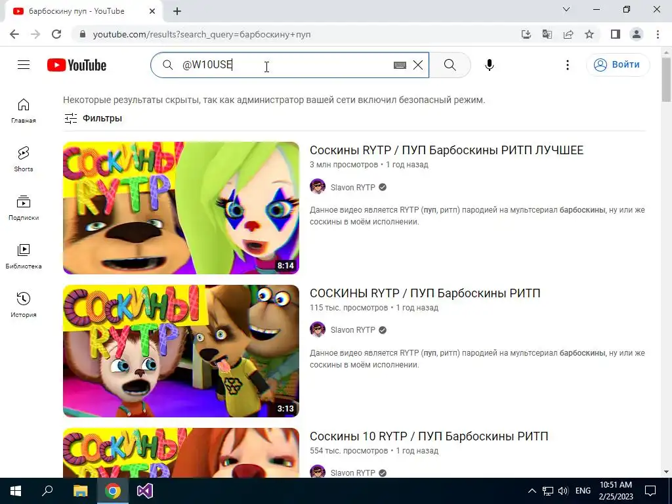This screenshot has width=672, height=504.
Task: Share this page icon
Action: (x=568, y=34)
